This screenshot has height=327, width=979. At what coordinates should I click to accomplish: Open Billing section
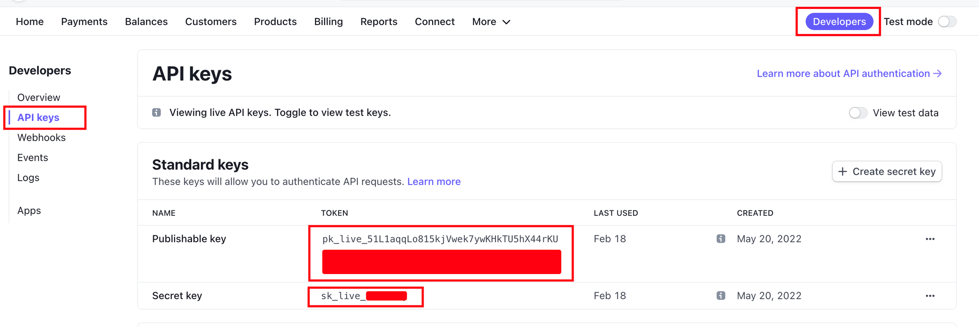[x=328, y=22]
